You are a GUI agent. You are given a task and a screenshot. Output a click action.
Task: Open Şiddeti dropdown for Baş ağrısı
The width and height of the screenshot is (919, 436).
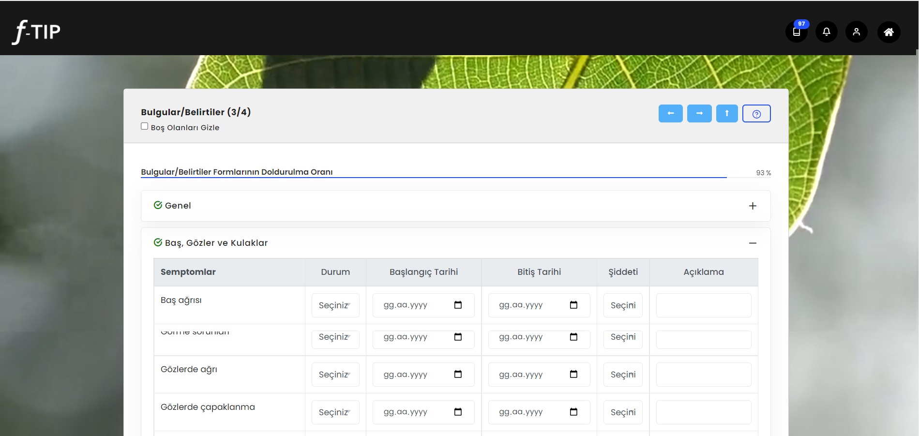tap(623, 305)
